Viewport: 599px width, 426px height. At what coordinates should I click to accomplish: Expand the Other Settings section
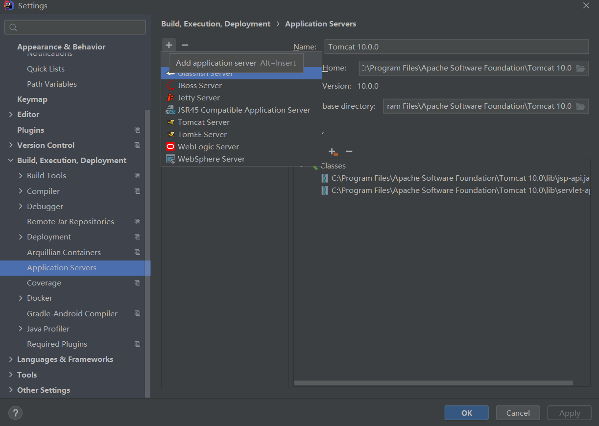11,390
